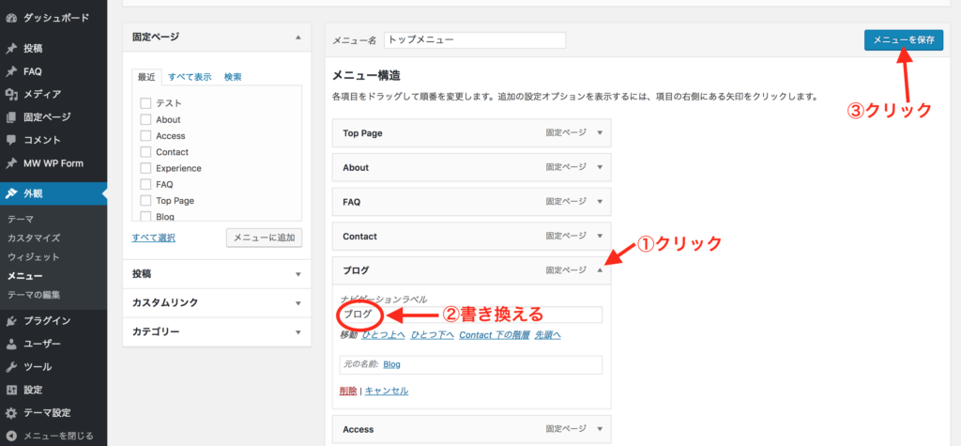Viewport: 961px width, 446px height.
Task: Click the メニューを保存 button
Action: 903,39
